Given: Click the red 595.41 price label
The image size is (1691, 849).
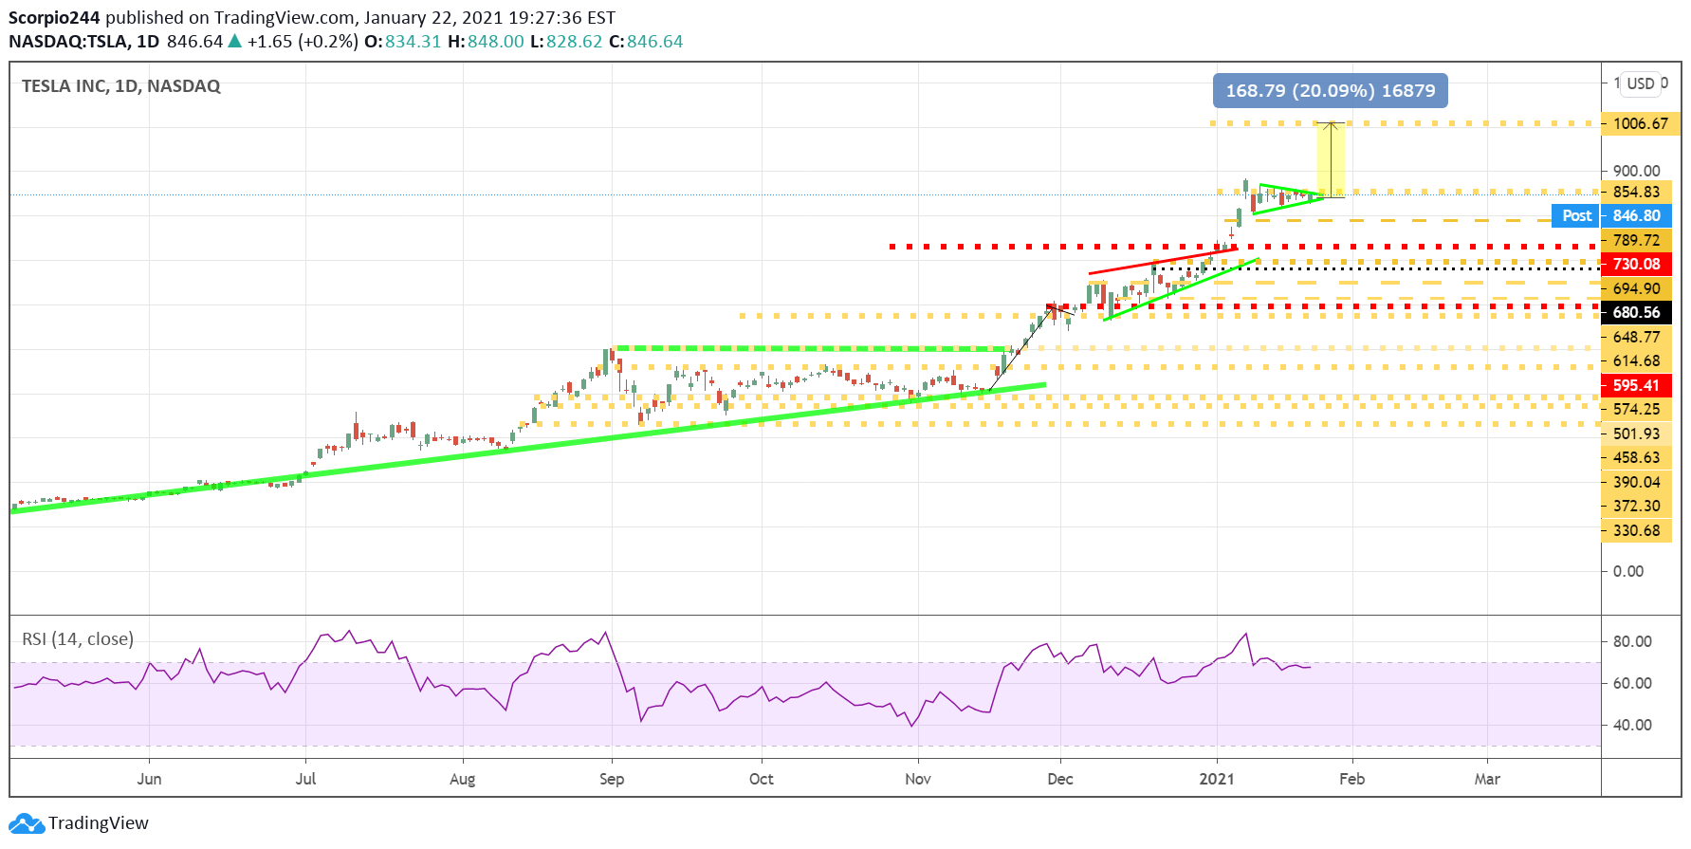Looking at the screenshot, I should point(1637,385).
